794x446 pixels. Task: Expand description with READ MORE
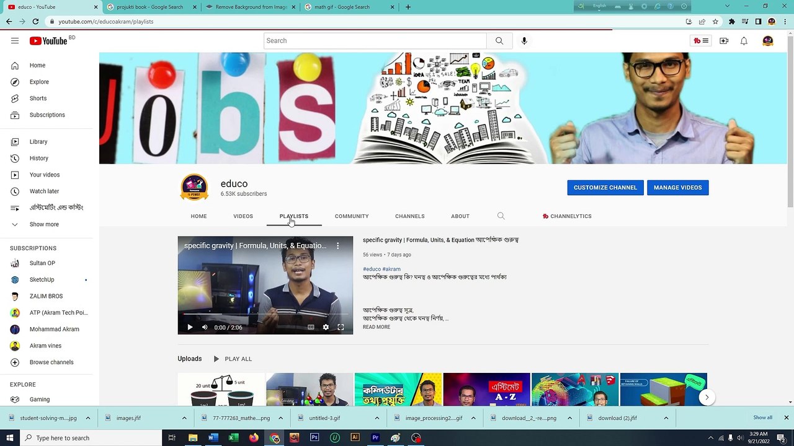(377, 327)
